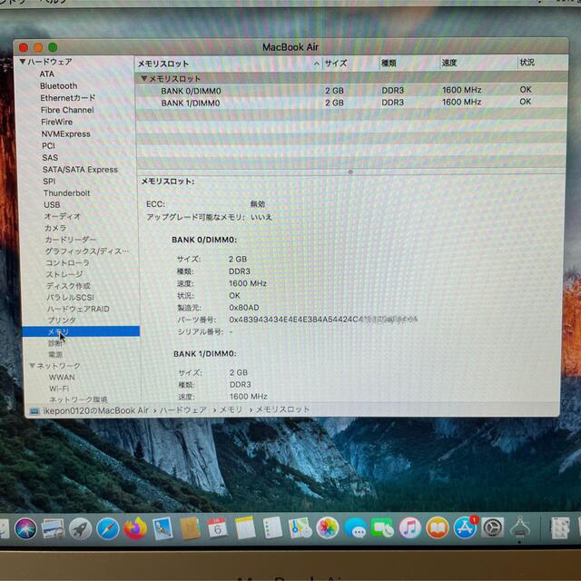Launch Launchpad rocket icon in dock

tap(81, 528)
